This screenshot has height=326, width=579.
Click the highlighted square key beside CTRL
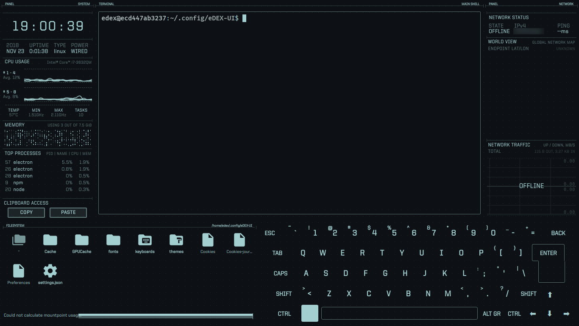point(310,313)
